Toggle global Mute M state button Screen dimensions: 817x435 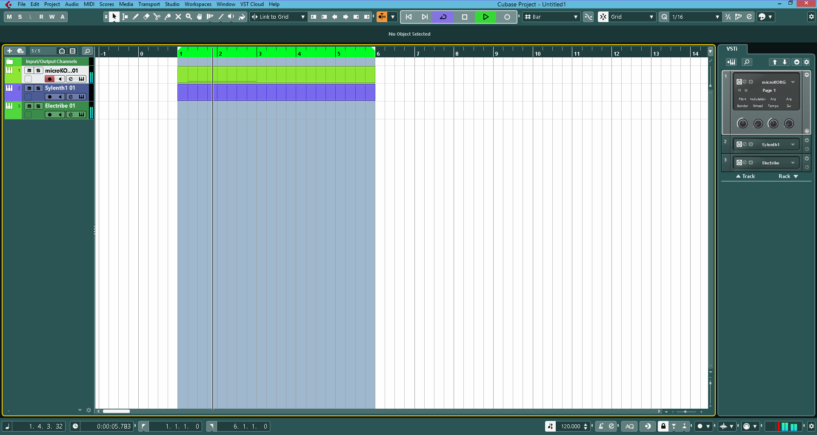click(x=9, y=17)
